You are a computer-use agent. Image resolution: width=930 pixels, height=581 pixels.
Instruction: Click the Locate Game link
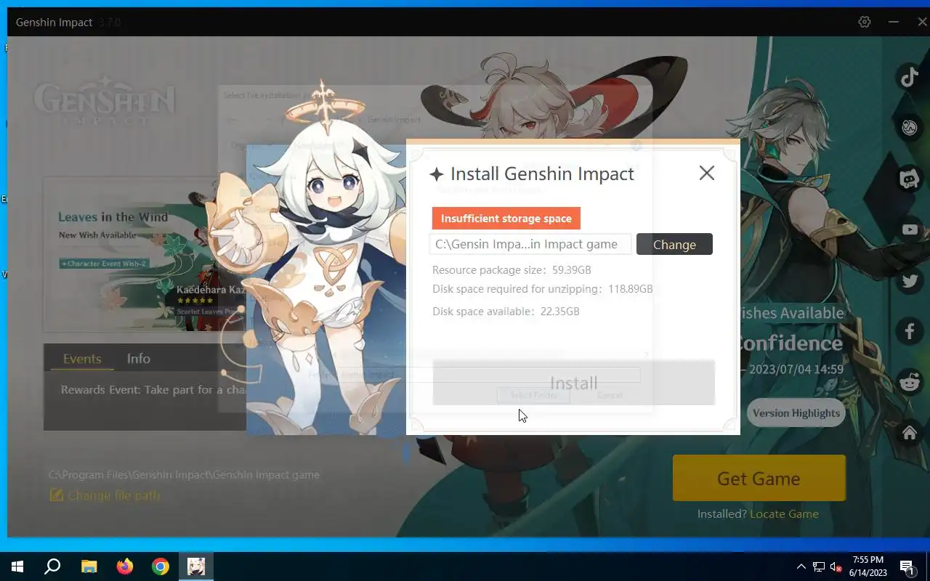784,513
